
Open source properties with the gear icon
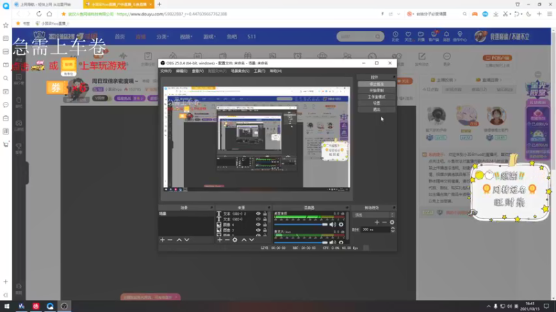click(x=235, y=240)
